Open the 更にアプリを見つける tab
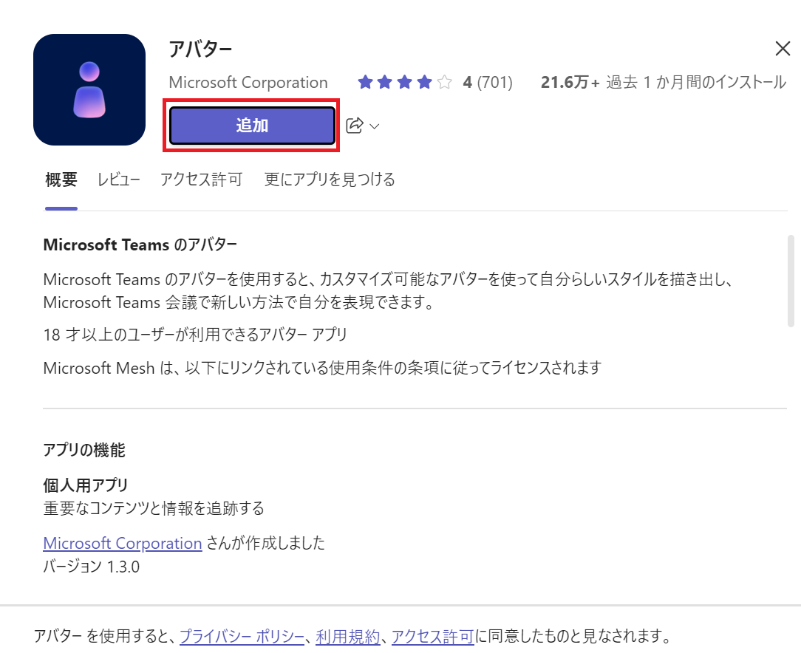 point(330,180)
